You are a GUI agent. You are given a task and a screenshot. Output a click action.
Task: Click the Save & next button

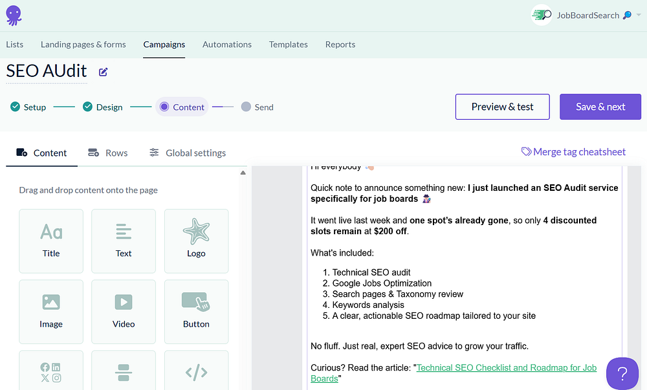[x=600, y=107]
